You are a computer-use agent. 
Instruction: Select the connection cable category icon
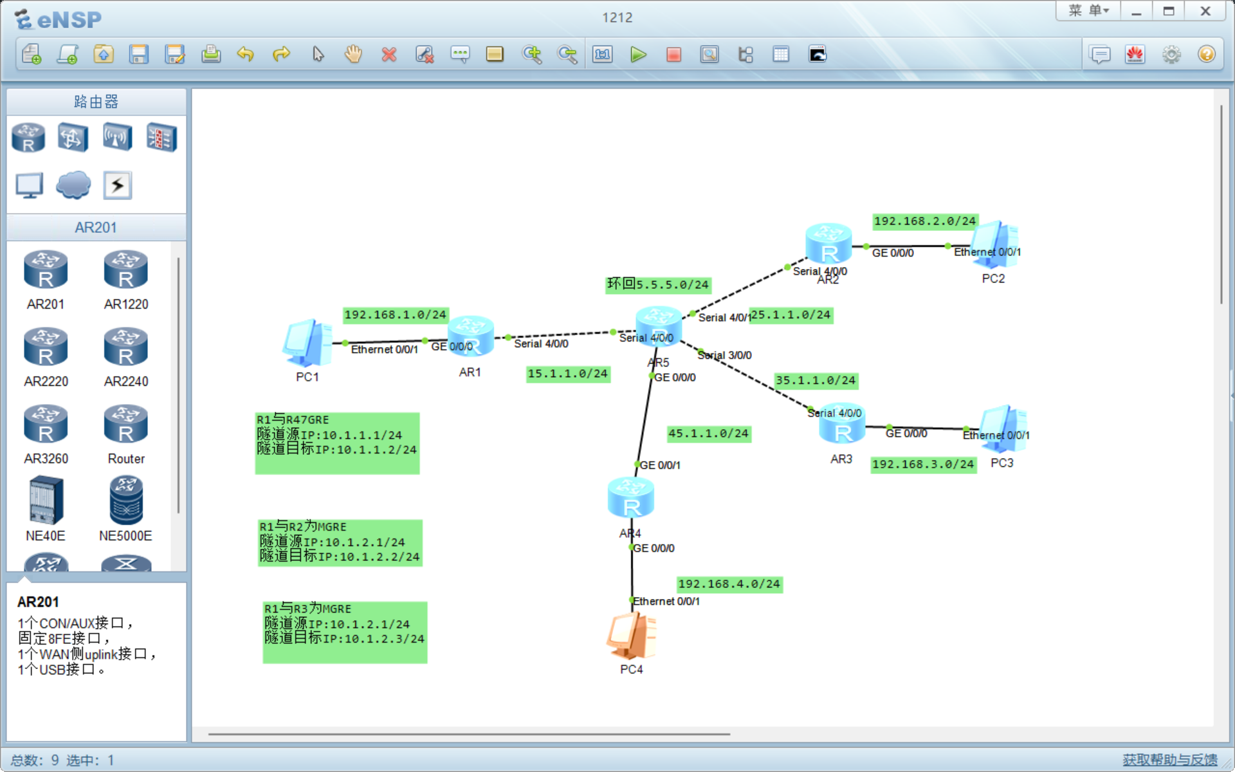(118, 185)
